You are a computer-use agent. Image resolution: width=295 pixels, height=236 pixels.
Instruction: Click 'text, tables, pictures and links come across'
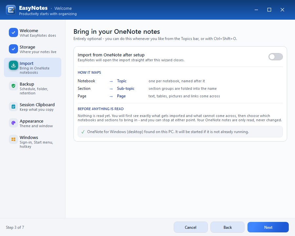tap(184, 96)
